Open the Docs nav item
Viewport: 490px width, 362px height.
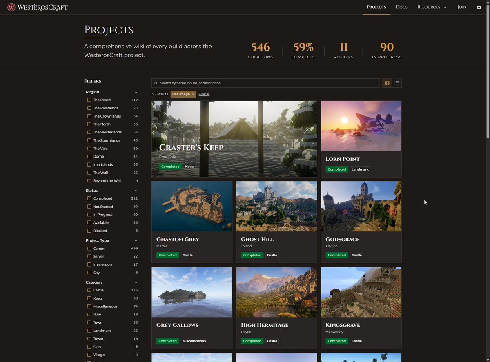[x=402, y=7]
